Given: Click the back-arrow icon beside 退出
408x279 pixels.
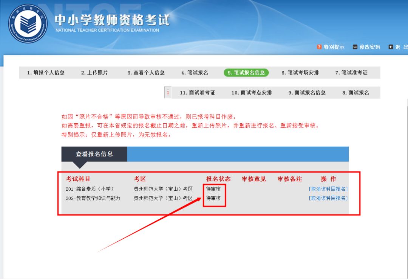Looking at the screenshot, I should click(x=391, y=47).
